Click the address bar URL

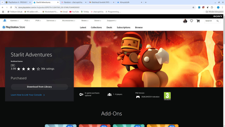point(49,7)
